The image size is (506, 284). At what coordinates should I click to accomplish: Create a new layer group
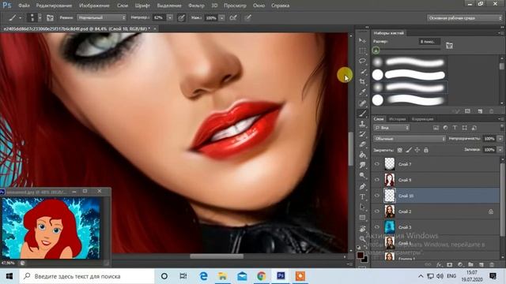coord(470,265)
